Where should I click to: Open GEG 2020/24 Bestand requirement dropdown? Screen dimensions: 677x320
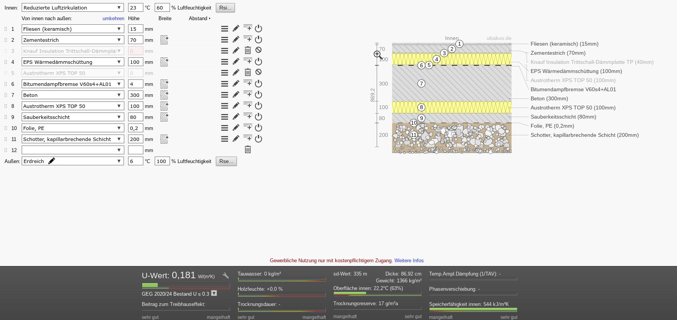tap(214, 293)
